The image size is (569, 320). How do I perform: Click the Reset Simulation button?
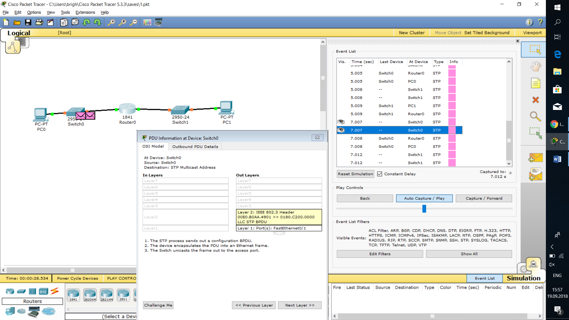pos(355,174)
